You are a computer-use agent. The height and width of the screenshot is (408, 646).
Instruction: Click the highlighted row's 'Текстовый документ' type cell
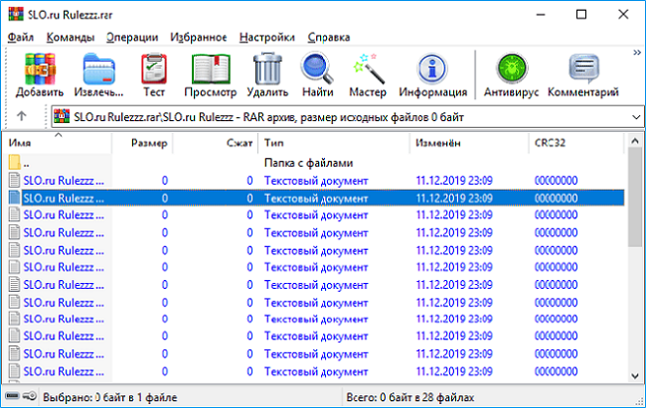point(316,199)
